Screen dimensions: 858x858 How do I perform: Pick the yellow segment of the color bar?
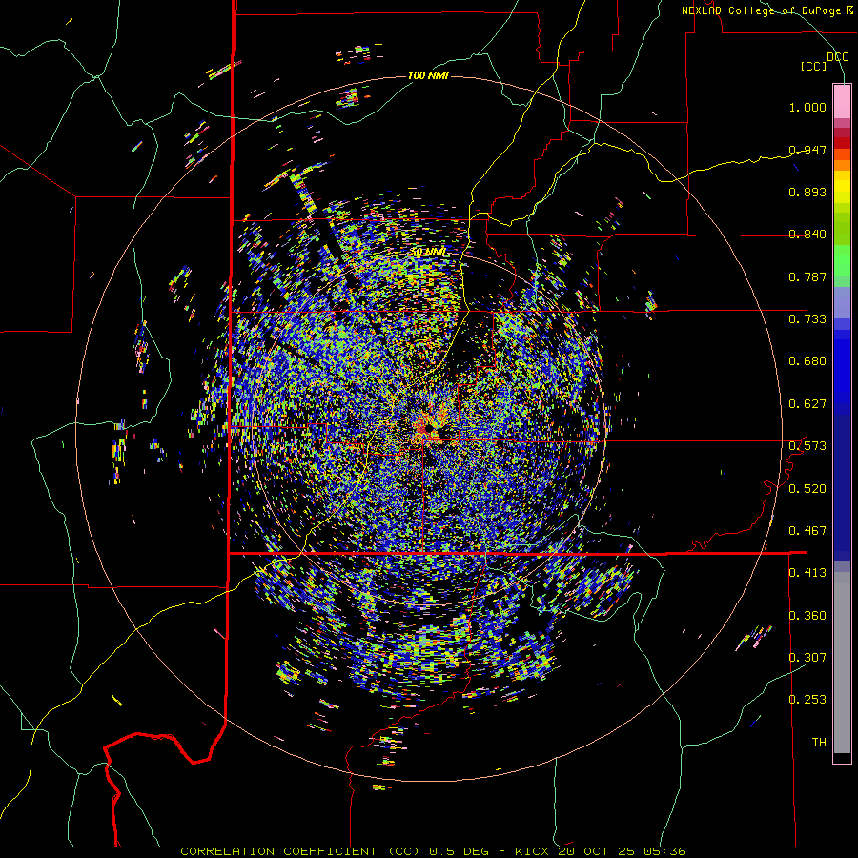click(x=842, y=187)
